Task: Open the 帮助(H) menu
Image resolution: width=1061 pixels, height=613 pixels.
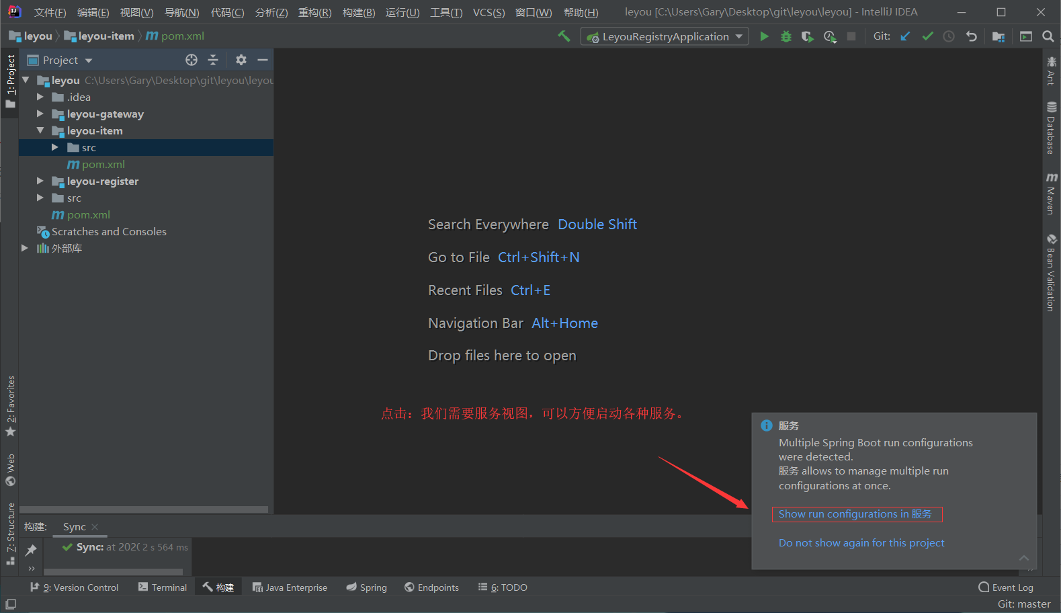Action: (581, 13)
